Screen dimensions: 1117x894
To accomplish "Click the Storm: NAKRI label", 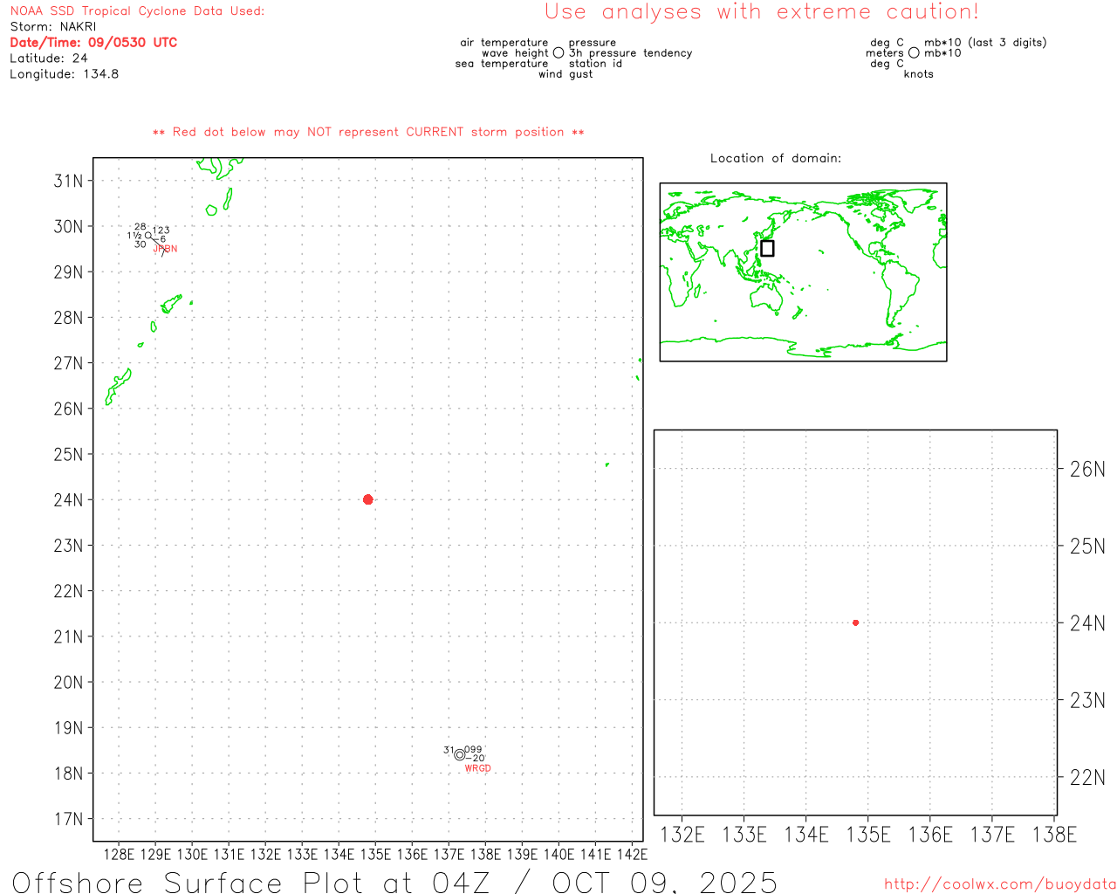I will click(x=53, y=27).
